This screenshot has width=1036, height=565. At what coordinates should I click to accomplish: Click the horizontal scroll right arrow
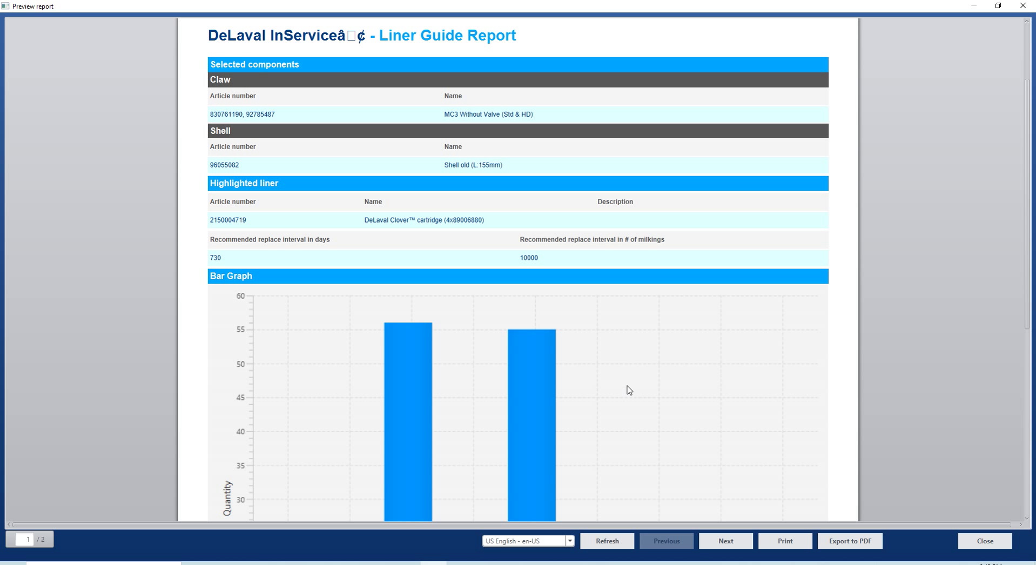tap(1020, 524)
